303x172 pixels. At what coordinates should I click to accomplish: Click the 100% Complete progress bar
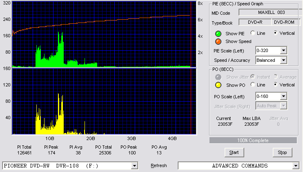253,140
